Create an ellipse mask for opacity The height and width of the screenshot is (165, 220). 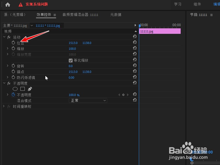pyautogui.click(x=15, y=89)
